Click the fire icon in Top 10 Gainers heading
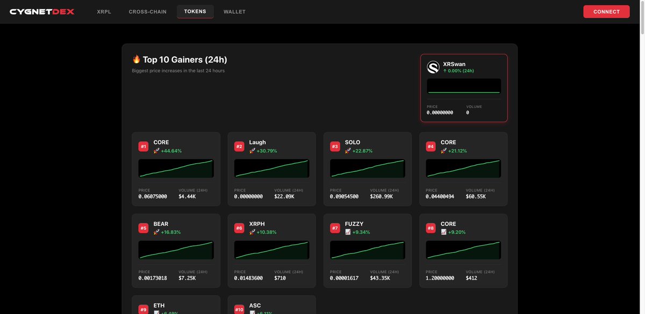The width and height of the screenshot is (645, 314). (x=136, y=60)
